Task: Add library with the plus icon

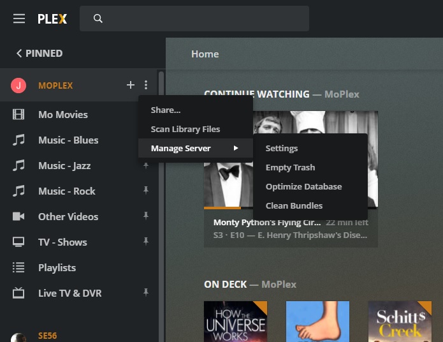Action: (x=131, y=85)
